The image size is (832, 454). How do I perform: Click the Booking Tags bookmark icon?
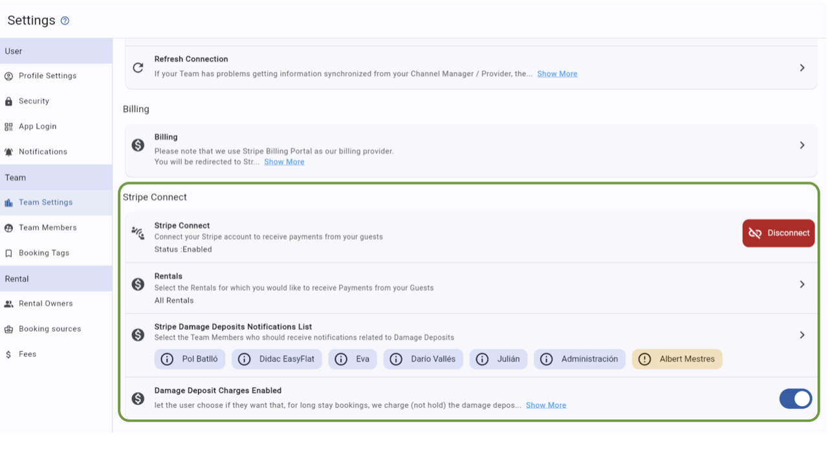8,254
